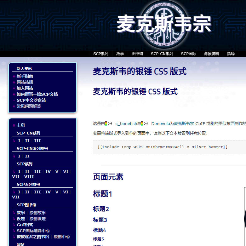
Task: Open 背景资料 in the top navigation bar
Action: coord(211,54)
